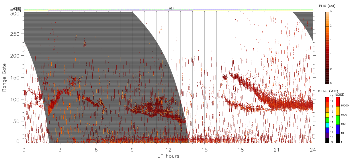
Task: Click the 10000 label on NOISE legend
Action: point(345,105)
